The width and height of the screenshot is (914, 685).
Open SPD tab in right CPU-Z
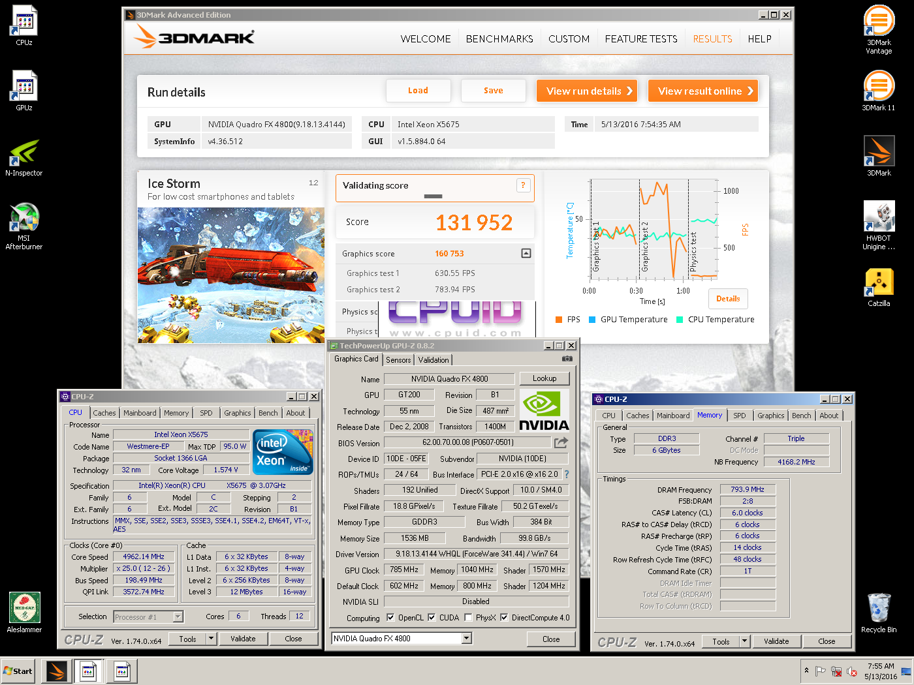pyautogui.click(x=739, y=416)
